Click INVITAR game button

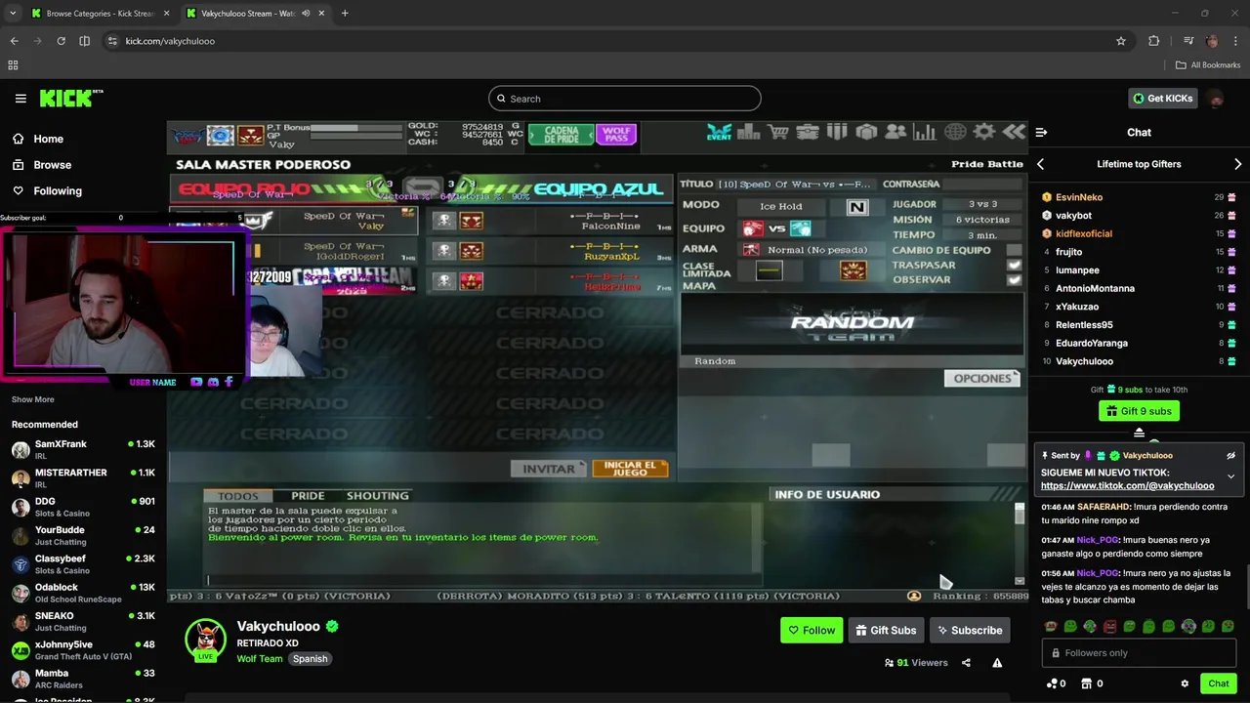(548, 469)
